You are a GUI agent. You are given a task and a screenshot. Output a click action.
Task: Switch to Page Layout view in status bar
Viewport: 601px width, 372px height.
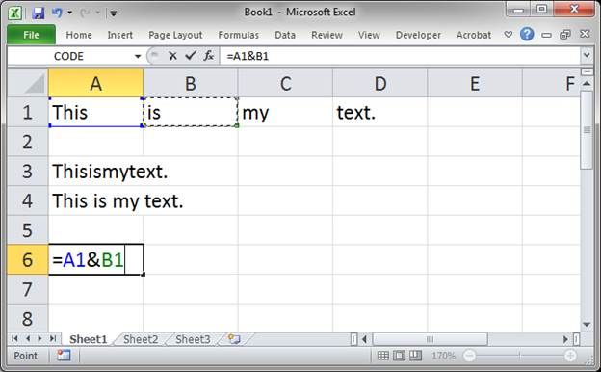click(399, 356)
